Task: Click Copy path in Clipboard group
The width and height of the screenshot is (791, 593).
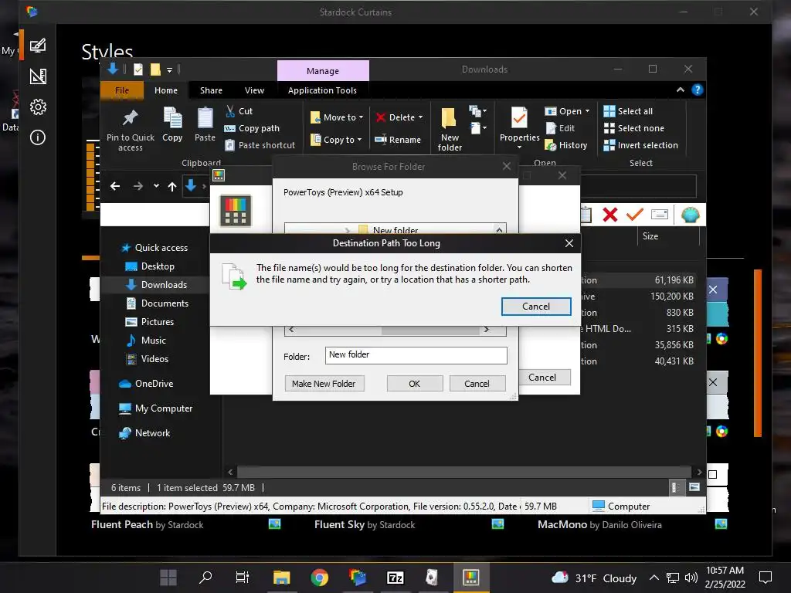Action: click(x=252, y=128)
